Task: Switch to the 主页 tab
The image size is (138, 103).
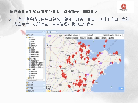Action: click(x=50, y=32)
